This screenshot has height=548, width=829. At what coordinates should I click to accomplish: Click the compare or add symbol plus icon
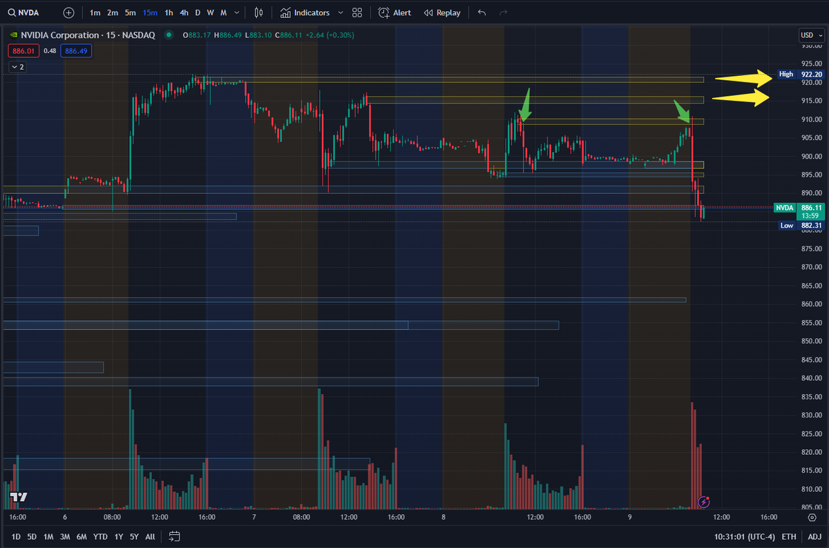[68, 12]
